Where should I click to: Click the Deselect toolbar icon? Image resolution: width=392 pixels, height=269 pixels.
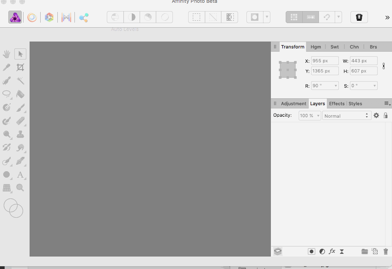[x=213, y=17]
